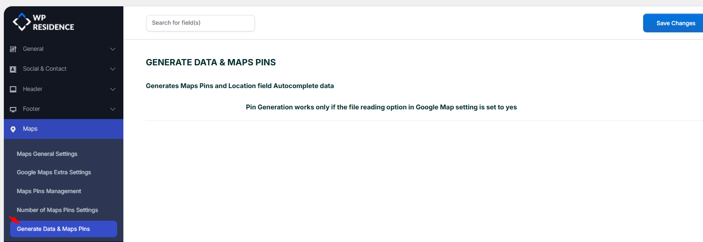This screenshot has height=242, width=703.
Task: Click the WP Residence logo
Action: coord(43,22)
